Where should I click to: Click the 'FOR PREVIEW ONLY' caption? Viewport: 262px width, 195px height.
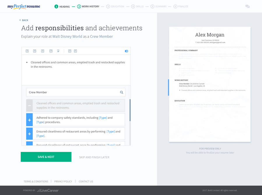coord(210,149)
